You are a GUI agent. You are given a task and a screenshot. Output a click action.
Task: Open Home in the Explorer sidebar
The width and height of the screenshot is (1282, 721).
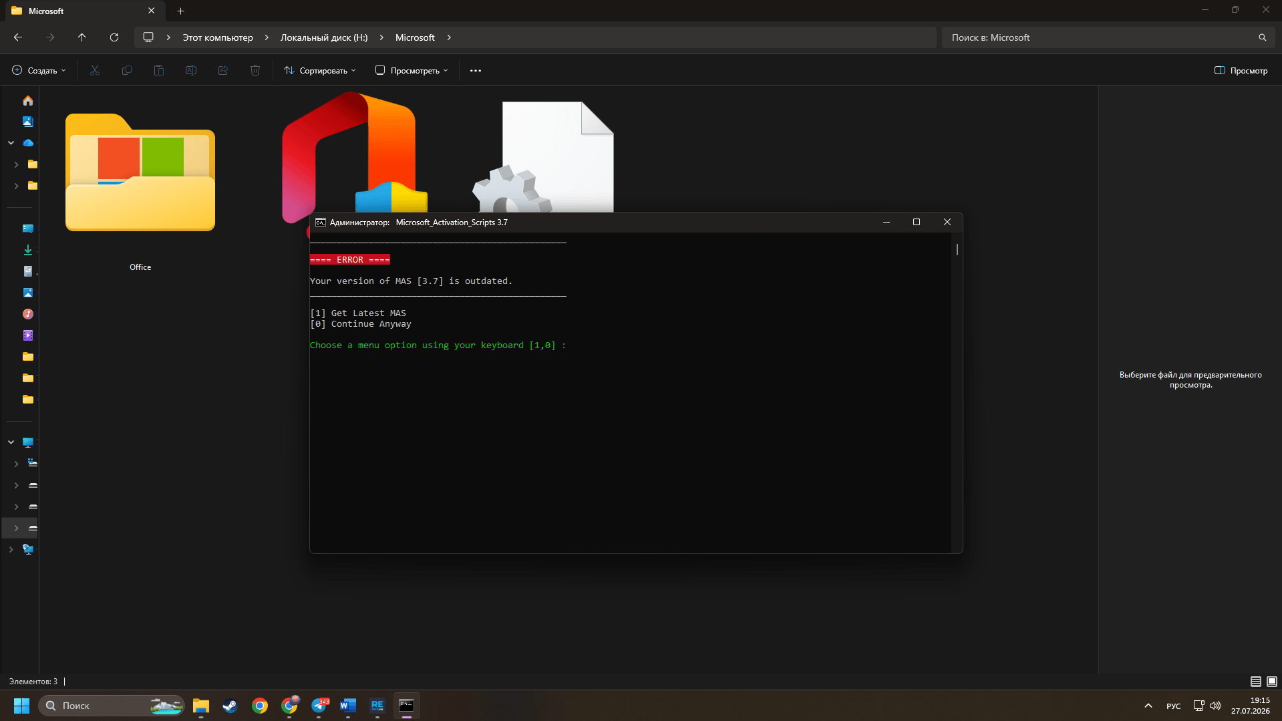pos(27,101)
